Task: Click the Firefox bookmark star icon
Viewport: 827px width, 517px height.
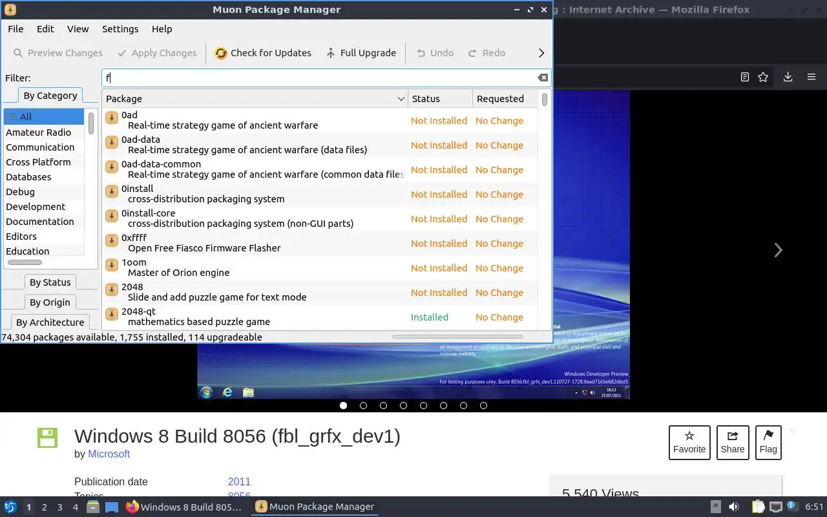Action: click(763, 77)
